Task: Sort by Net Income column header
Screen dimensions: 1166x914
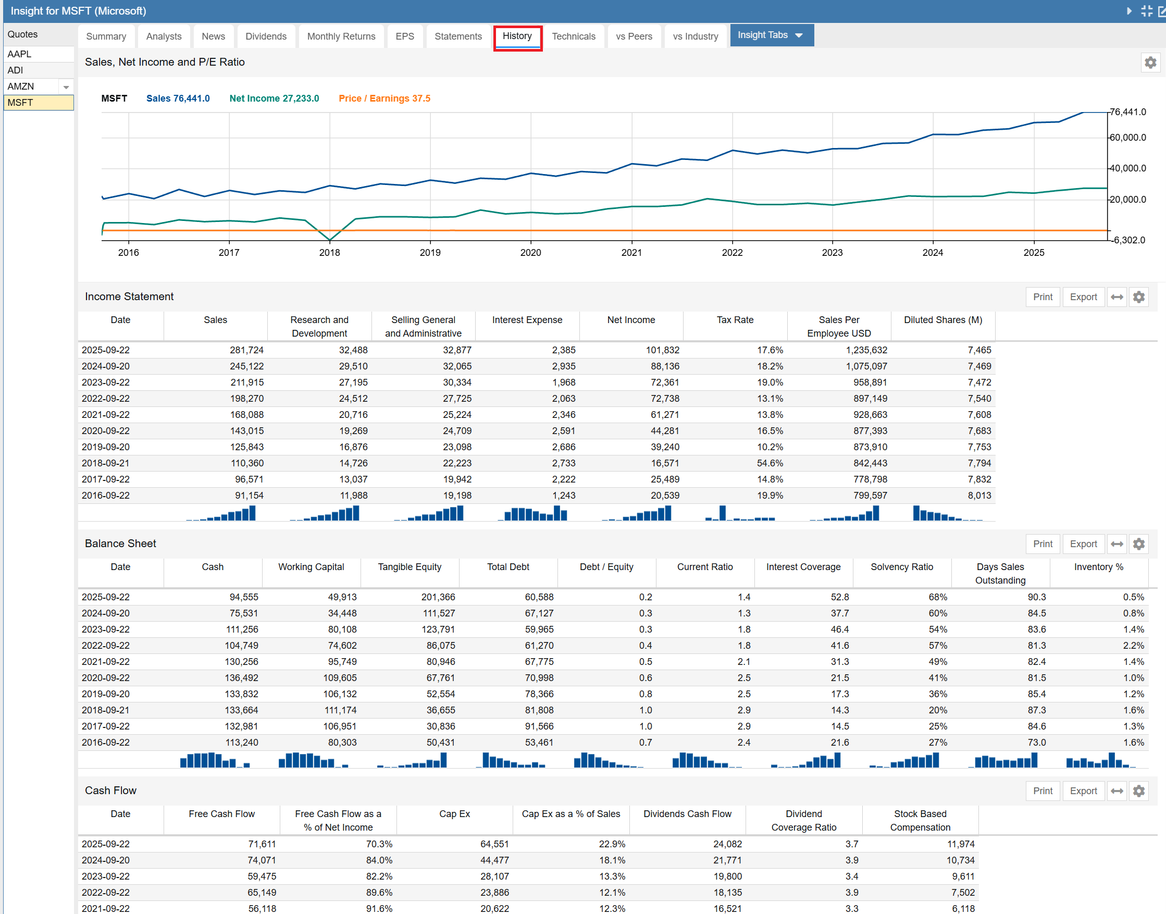Action: (630, 320)
